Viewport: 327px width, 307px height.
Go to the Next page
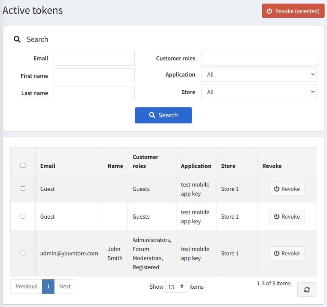pos(65,286)
